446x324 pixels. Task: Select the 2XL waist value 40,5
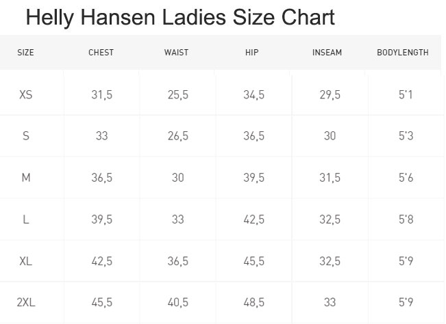(177, 302)
